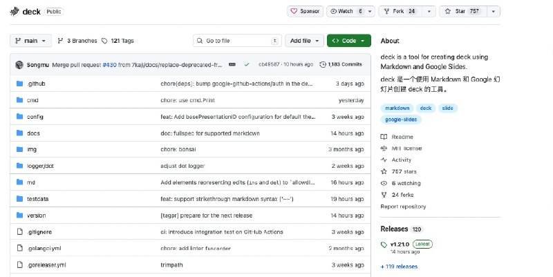
Task: Click the book icon beside Readme
Action: pos(384,137)
